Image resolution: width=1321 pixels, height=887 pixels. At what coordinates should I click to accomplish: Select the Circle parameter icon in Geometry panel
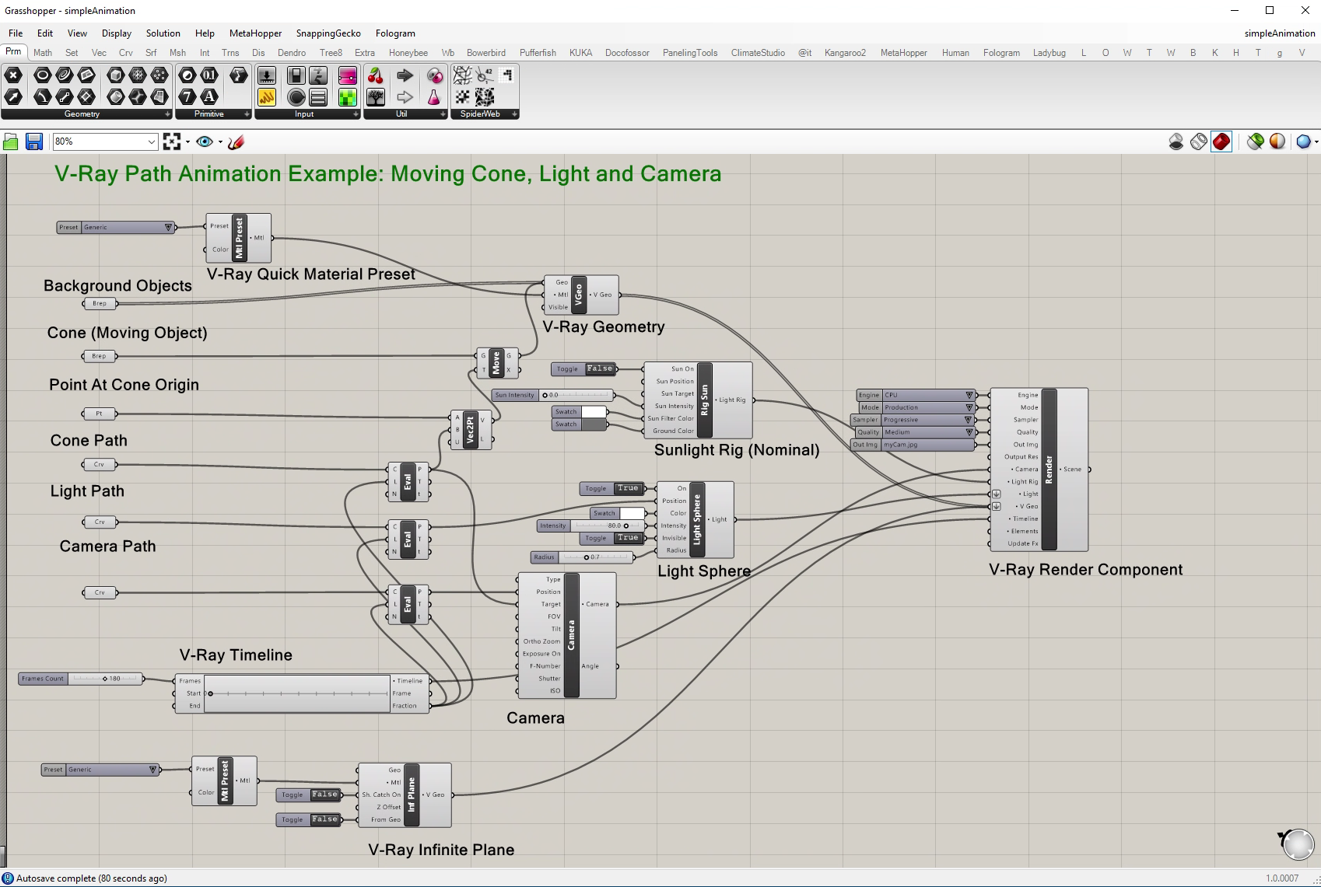coord(42,75)
